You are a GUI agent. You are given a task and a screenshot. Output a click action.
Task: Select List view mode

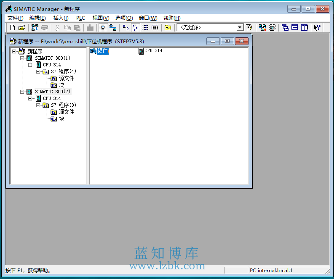tap(145, 28)
